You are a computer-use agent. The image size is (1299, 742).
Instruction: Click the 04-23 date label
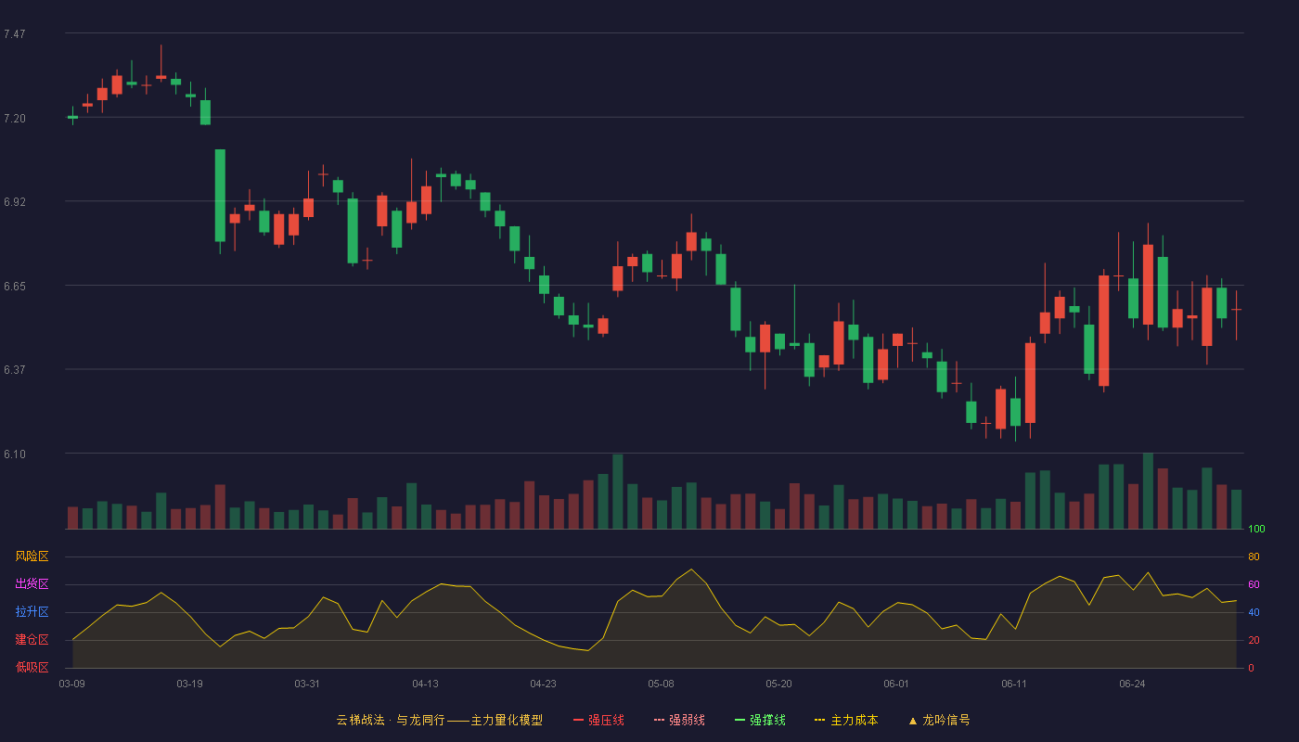click(x=544, y=684)
